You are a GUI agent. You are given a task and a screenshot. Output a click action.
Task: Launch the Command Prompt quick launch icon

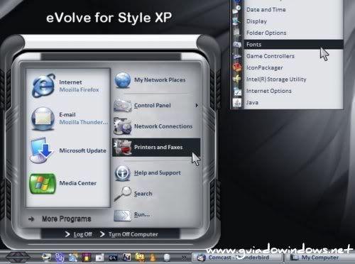[113, 258]
